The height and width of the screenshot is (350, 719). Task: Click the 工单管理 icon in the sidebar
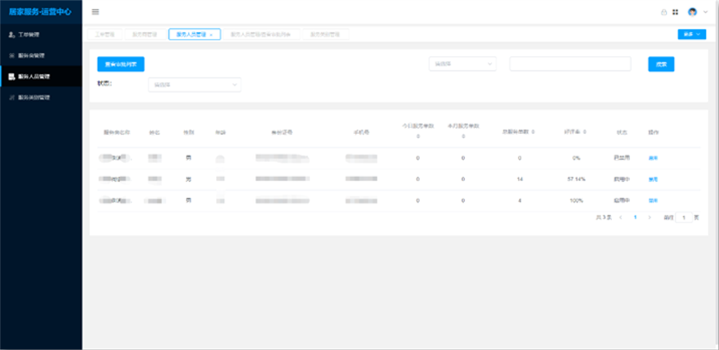pyautogui.click(x=12, y=34)
